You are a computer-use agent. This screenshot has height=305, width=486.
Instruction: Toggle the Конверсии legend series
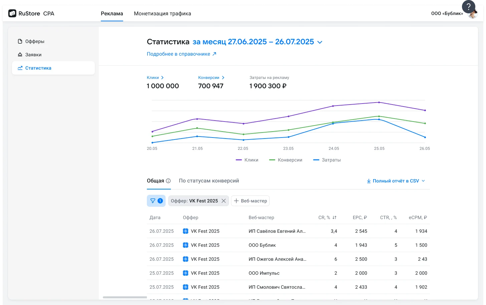pos(285,160)
